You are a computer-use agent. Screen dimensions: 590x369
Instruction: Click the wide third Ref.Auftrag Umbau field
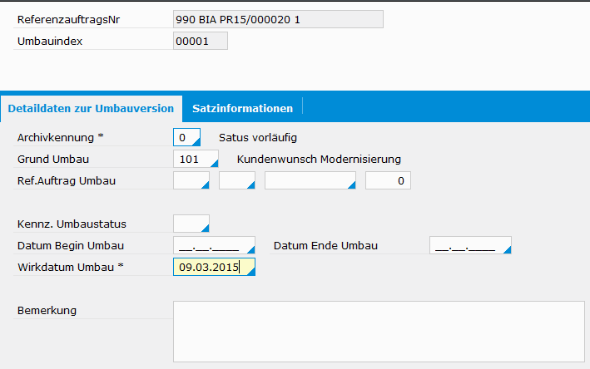310,180
